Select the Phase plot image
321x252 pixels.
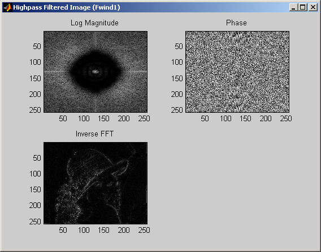pyautogui.click(x=237, y=72)
